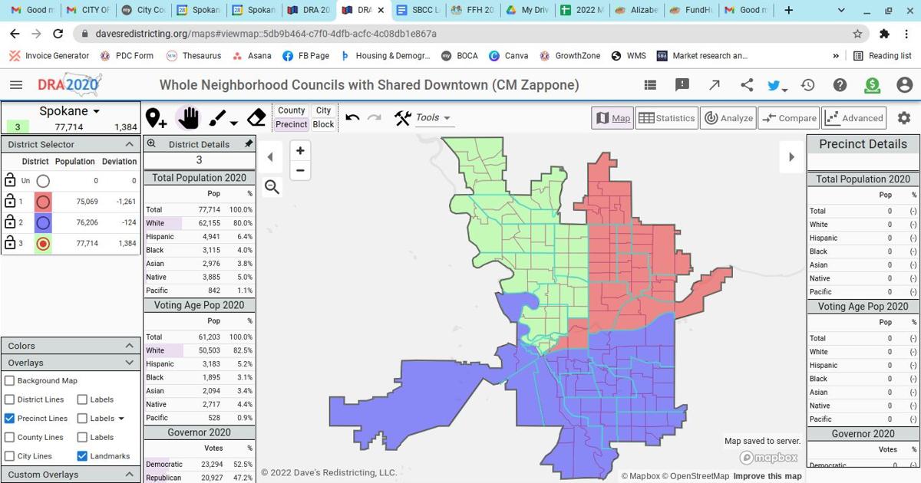
Task: Select the hand pan tool
Action: [x=189, y=118]
